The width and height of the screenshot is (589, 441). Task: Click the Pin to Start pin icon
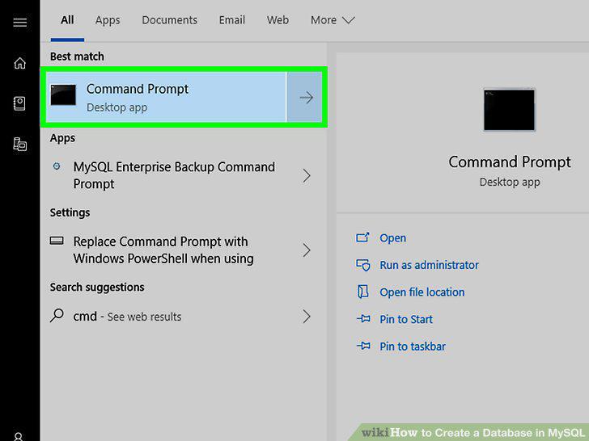[363, 319]
